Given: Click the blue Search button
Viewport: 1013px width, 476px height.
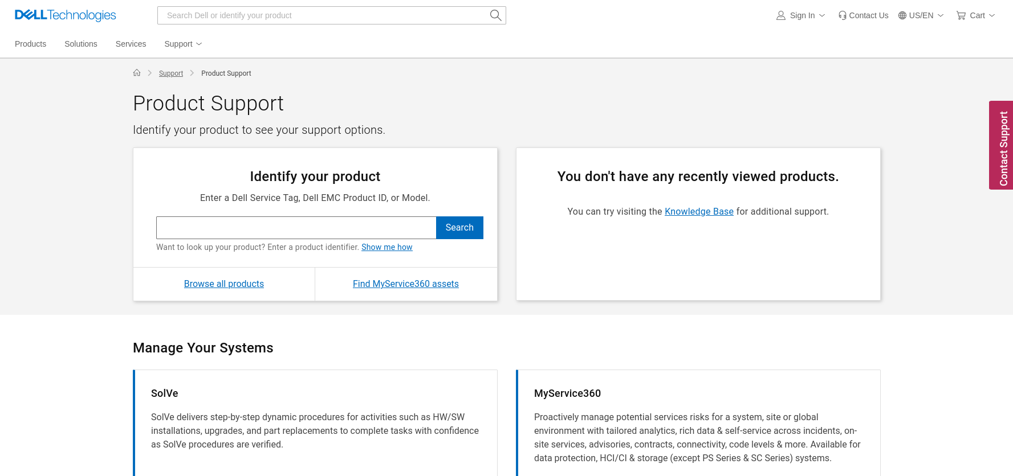Looking at the screenshot, I should (x=459, y=228).
